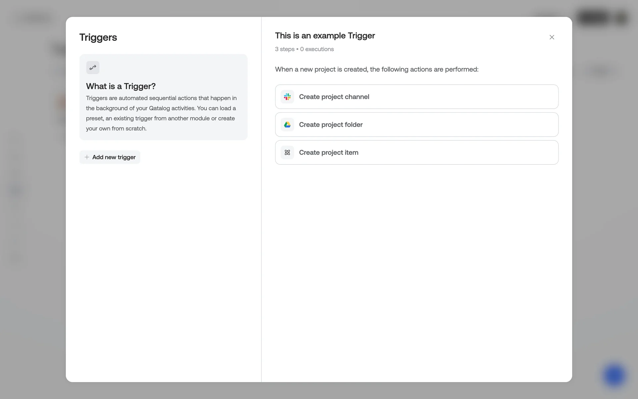This screenshot has width=638, height=399.
Task: Click the "What is a Trigger?" heading
Action: (x=121, y=86)
